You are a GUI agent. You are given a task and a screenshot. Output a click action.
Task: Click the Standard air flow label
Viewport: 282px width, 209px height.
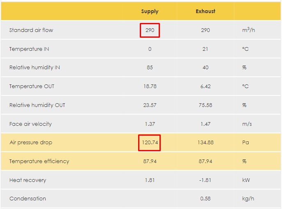(x=31, y=30)
